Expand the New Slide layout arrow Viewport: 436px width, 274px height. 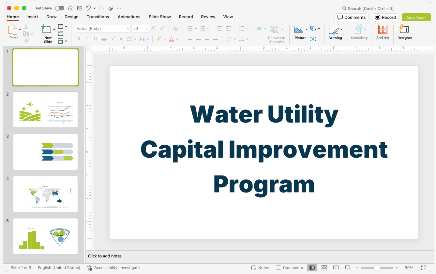(54, 30)
